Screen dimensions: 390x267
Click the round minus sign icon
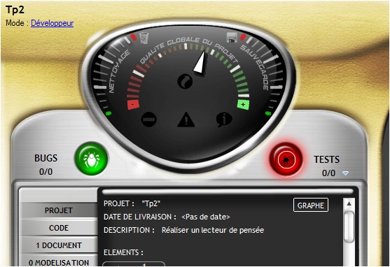[148, 120]
